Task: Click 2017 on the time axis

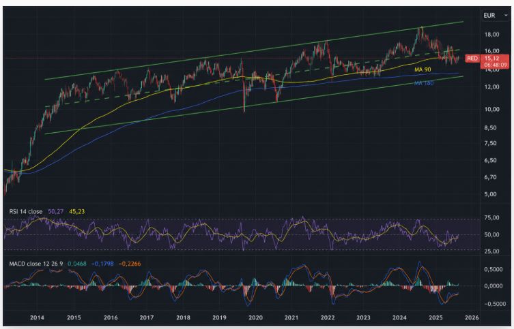Action: 147,317
